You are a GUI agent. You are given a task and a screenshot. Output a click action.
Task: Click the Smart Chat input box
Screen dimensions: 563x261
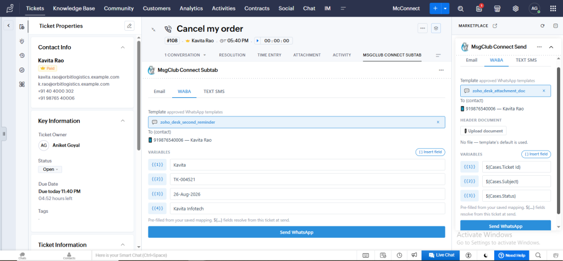[x=225, y=256]
